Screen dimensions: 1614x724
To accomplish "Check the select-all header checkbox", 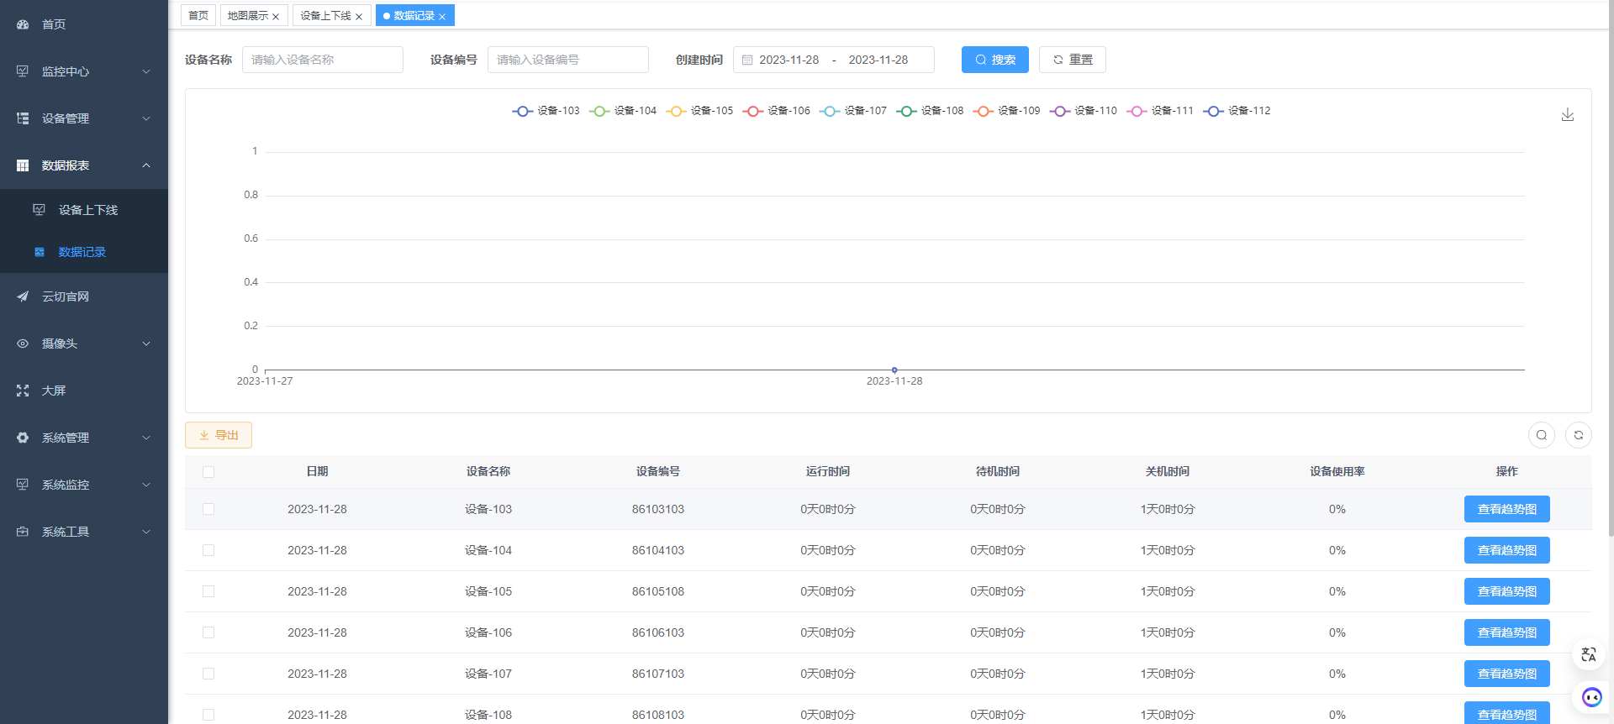I will point(208,472).
